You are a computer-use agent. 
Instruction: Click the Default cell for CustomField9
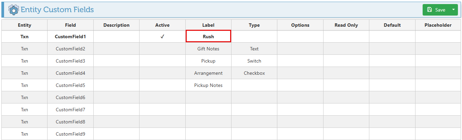click(x=392, y=134)
